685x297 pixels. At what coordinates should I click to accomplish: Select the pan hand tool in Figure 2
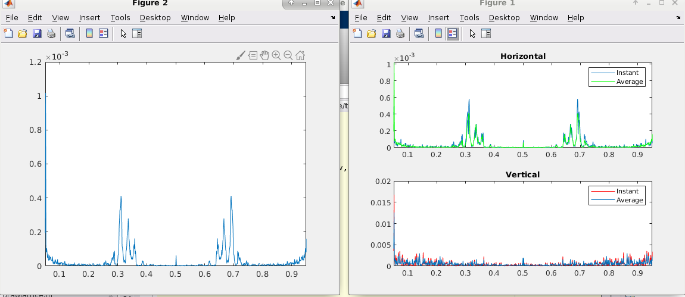coord(264,55)
